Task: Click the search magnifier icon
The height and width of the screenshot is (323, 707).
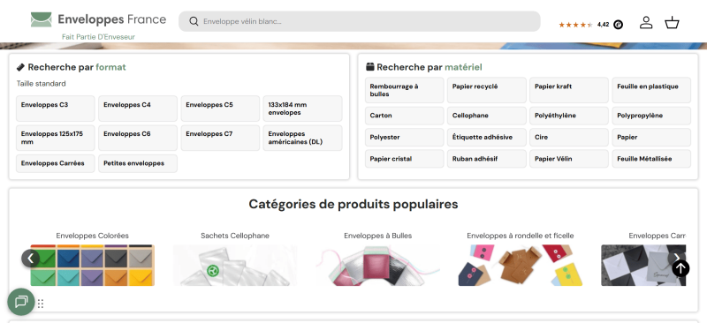Action: point(194,21)
